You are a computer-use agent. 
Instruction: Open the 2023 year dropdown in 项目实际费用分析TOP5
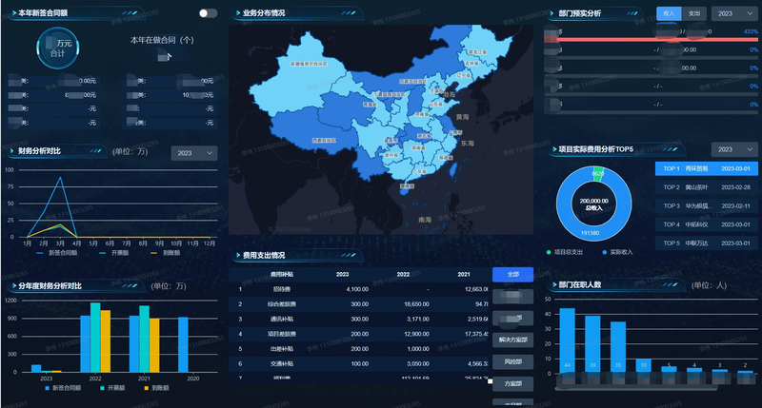point(734,149)
